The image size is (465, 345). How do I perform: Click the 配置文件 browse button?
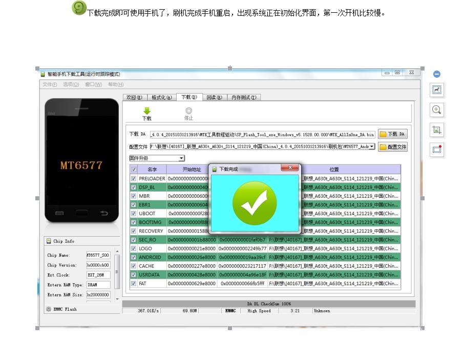[x=393, y=146]
